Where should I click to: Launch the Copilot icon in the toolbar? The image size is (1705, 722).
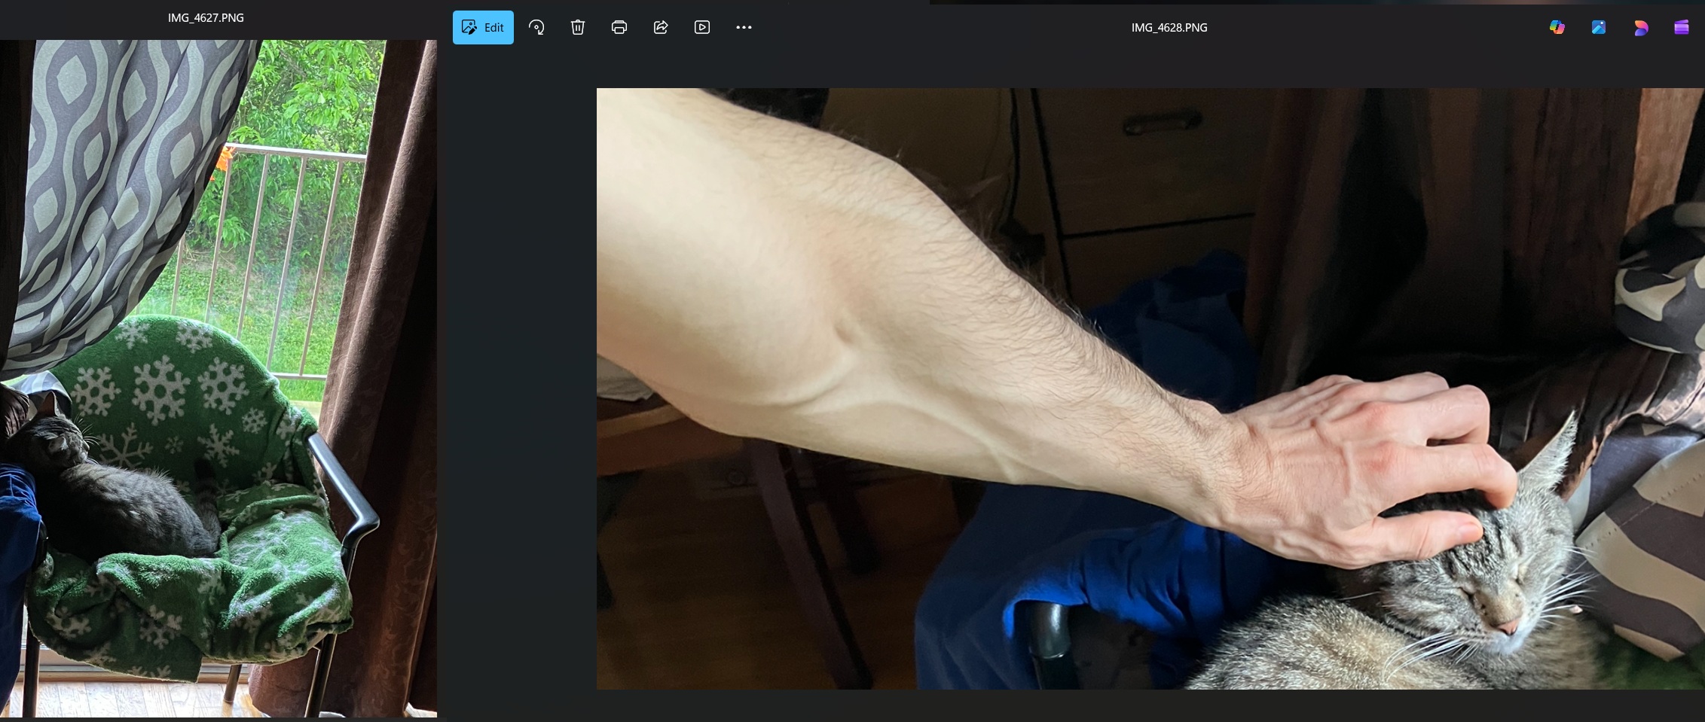click(1557, 28)
